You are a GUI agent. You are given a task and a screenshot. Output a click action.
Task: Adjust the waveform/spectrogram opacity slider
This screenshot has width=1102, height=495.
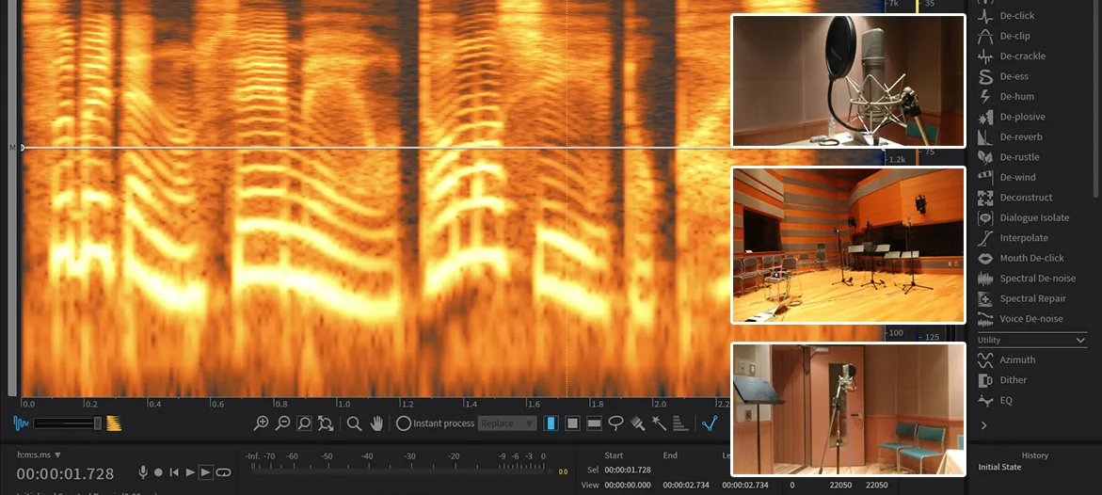click(68, 423)
